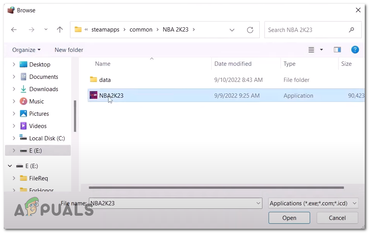The image size is (369, 233).
Task: Open the FileReq folder
Action: coord(38,178)
